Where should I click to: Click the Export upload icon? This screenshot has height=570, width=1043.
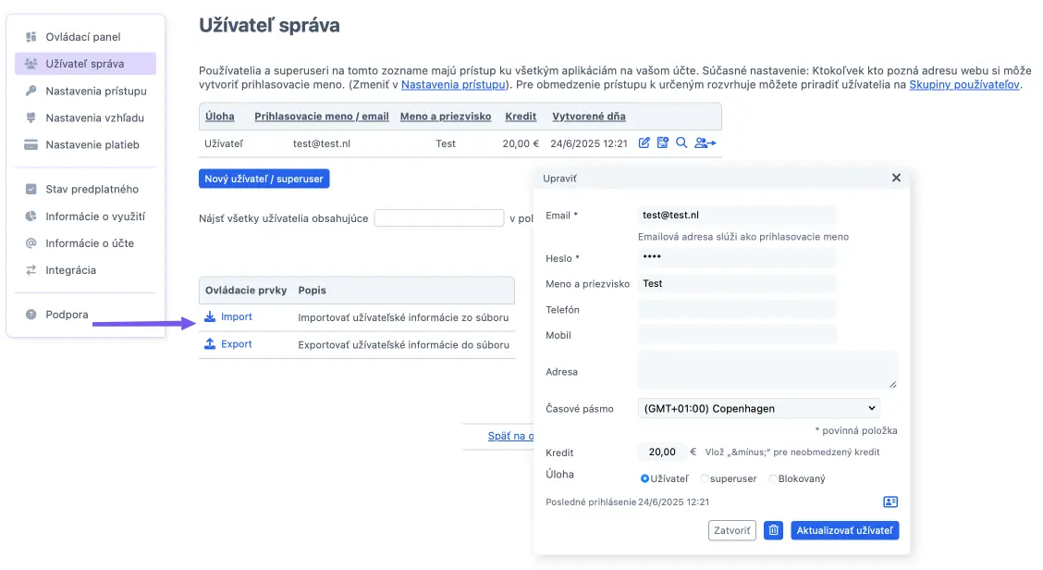pos(210,344)
